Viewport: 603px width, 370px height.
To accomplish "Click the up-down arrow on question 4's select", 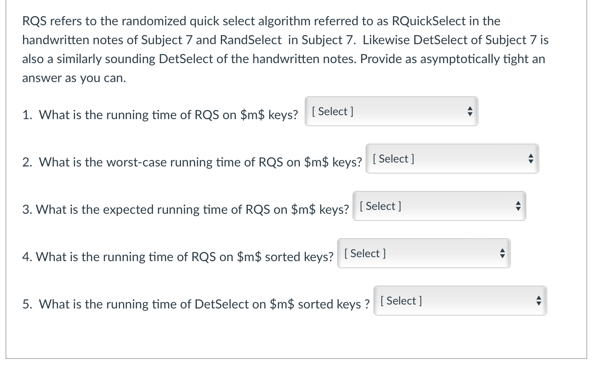I will (x=502, y=254).
